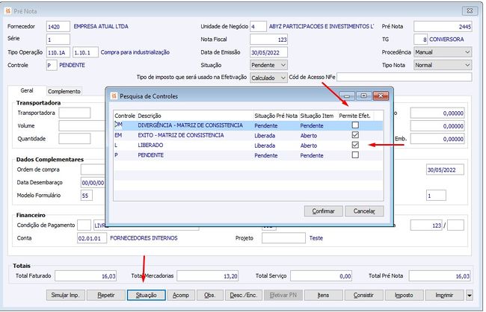Uncheck Permite Efet. for LIBERADO row

click(355, 145)
